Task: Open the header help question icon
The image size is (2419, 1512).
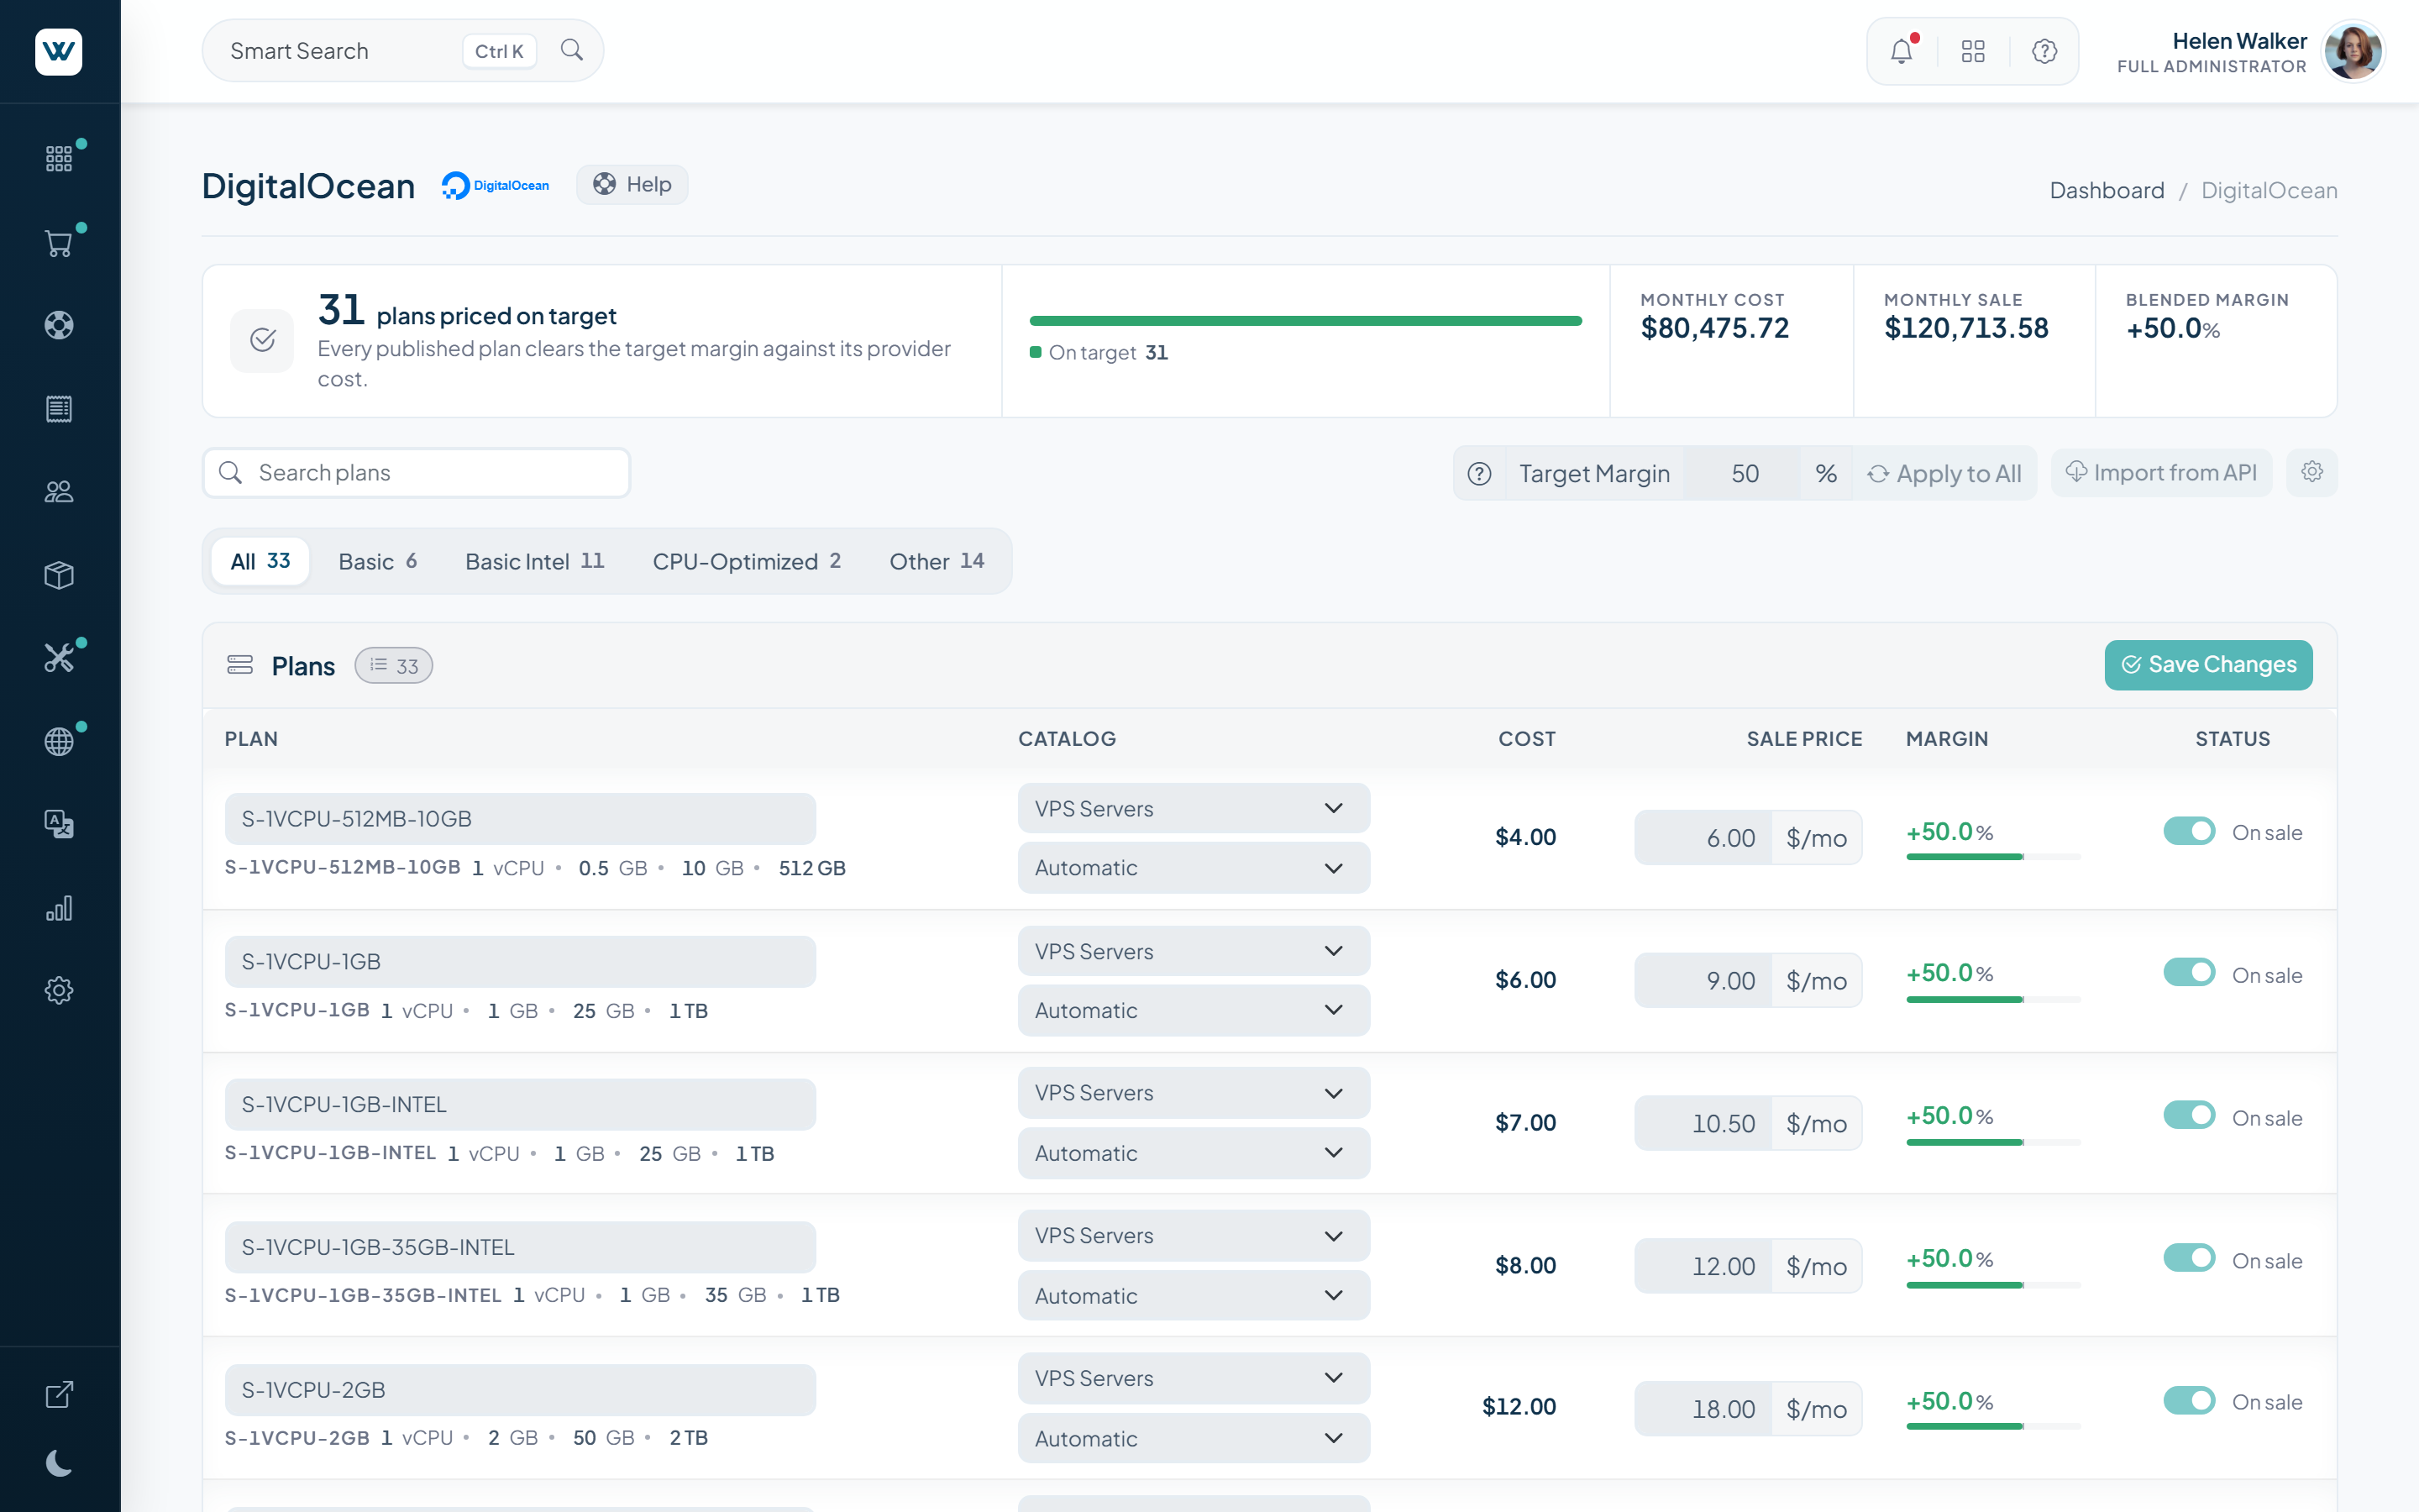Action: [x=2044, y=51]
